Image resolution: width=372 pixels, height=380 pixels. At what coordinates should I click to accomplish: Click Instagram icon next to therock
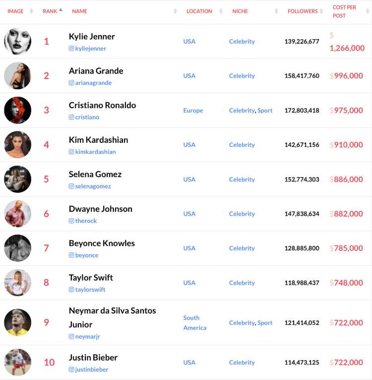coord(71,221)
